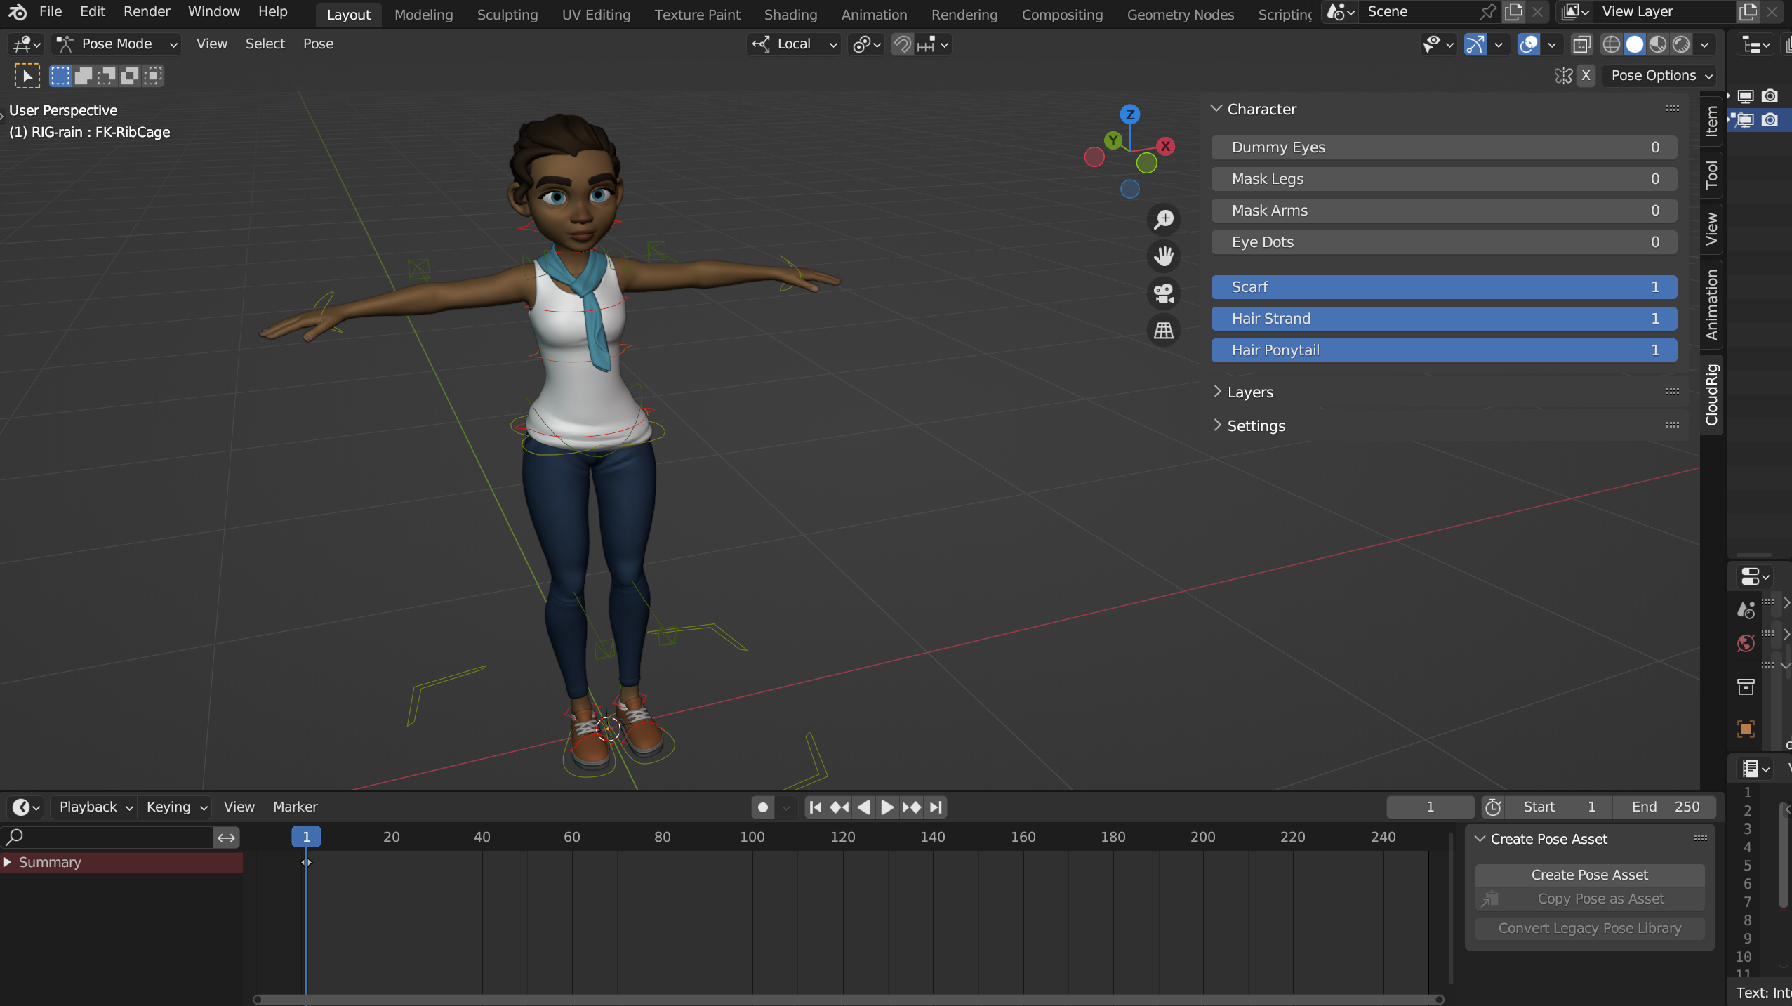The image size is (1792, 1006).
Task: Click Copy Pose as Asset
Action: pyautogui.click(x=1589, y=899)
